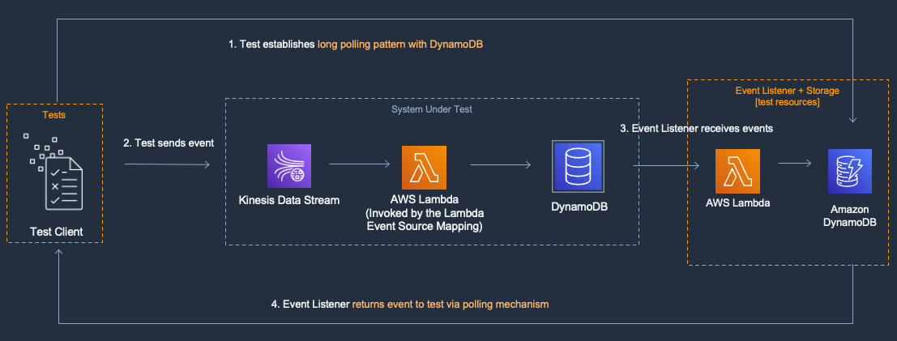
Task: Click the Event Listener AWS Lambda icon
Action: click(x=738, y=171)
